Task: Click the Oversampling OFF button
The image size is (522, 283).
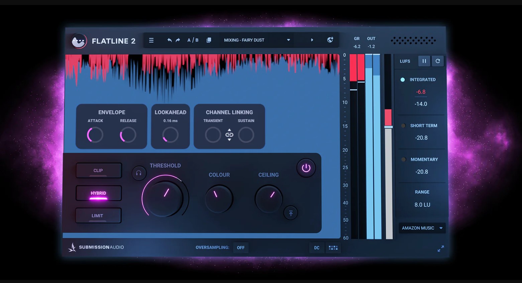Action: point(241,248)
